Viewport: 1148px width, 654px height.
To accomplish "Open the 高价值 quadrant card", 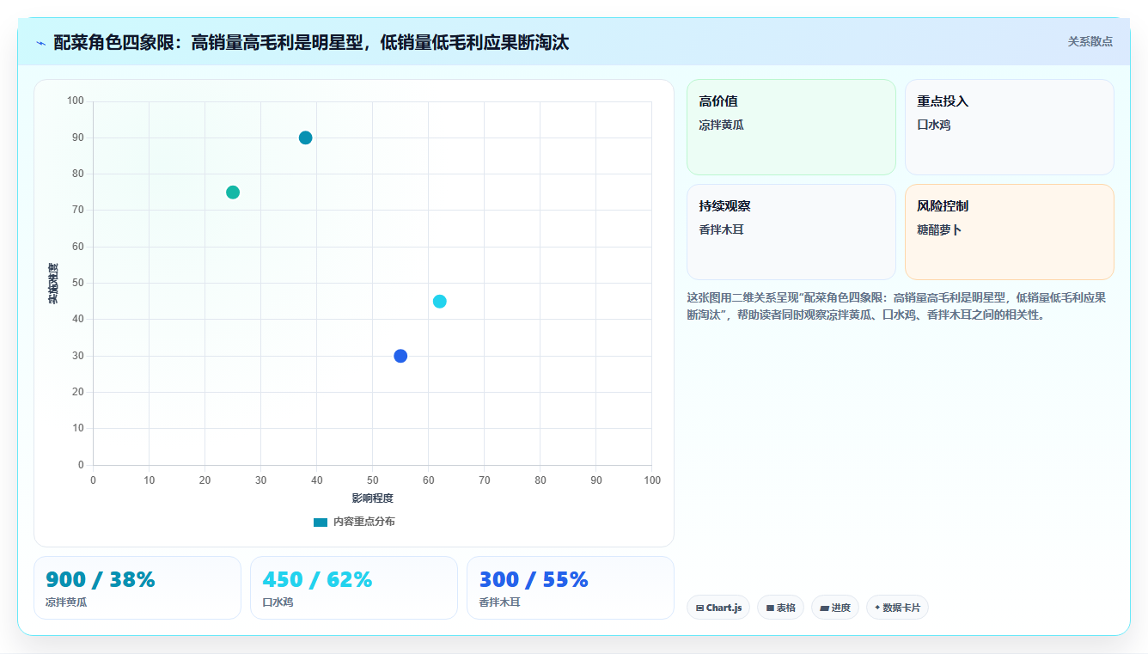I will click(x=791, y=127).
